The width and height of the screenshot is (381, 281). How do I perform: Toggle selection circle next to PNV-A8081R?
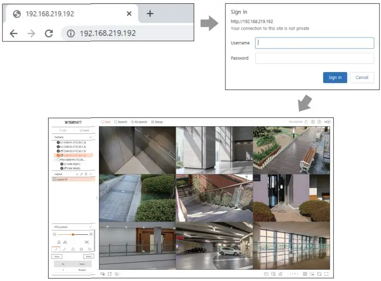click(58, 159)
